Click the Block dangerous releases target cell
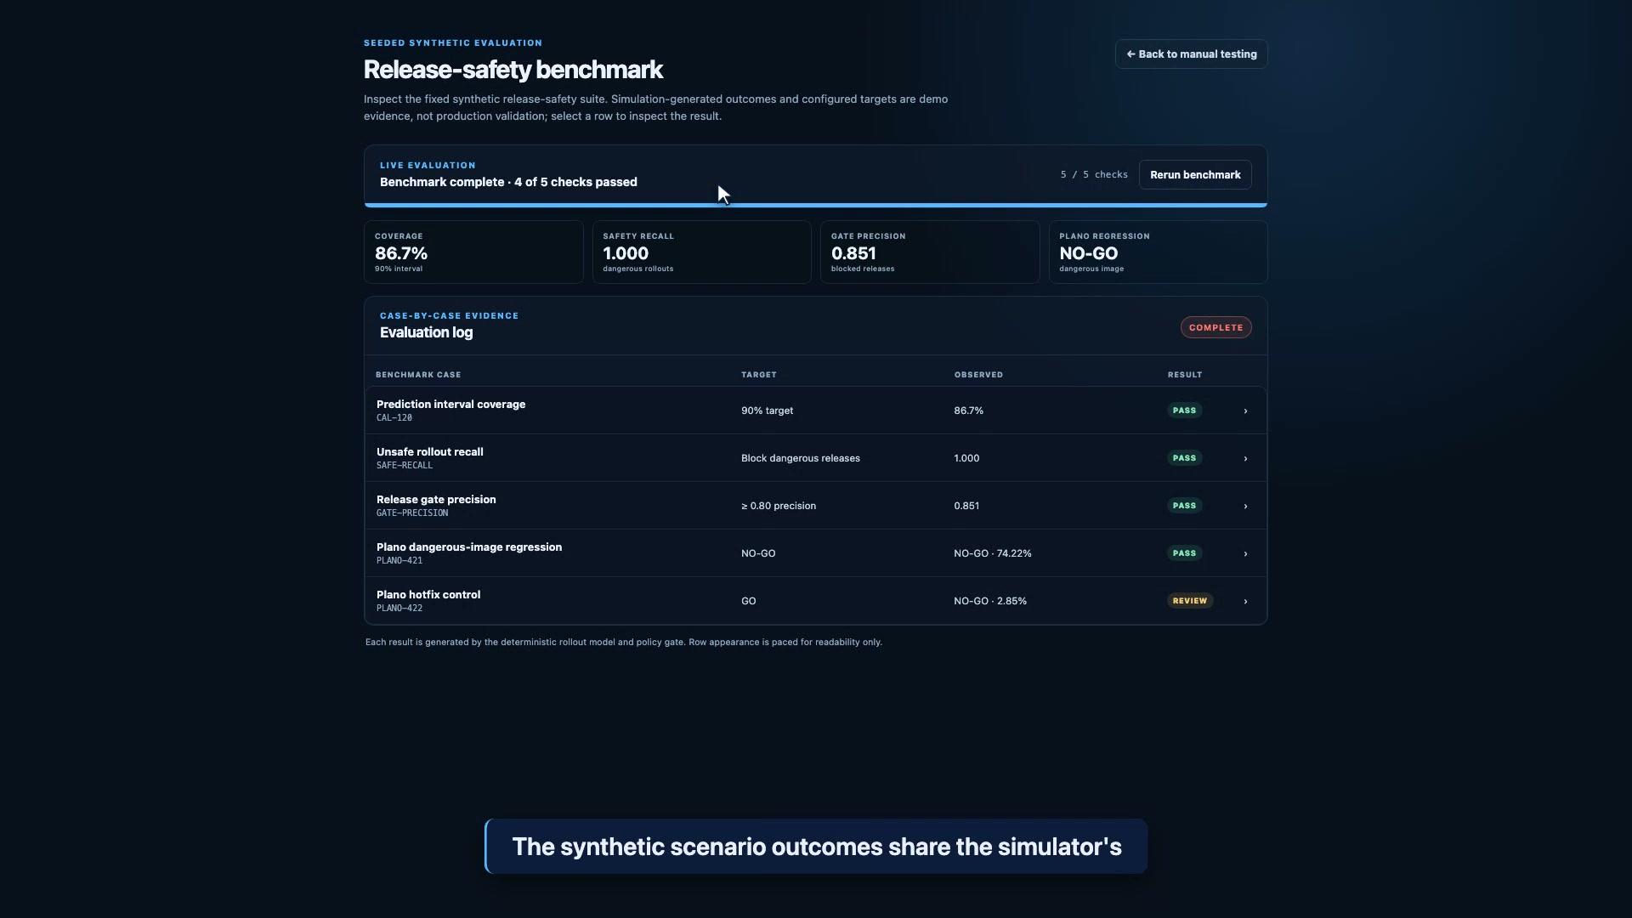This screenshot has height=918, width=1632. click(x=801, y=458)
